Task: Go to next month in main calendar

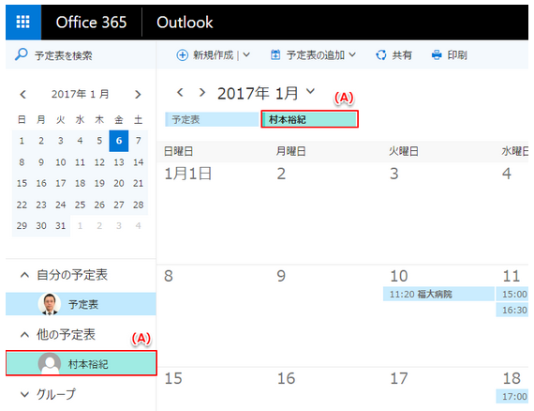Action: [202, 92]
